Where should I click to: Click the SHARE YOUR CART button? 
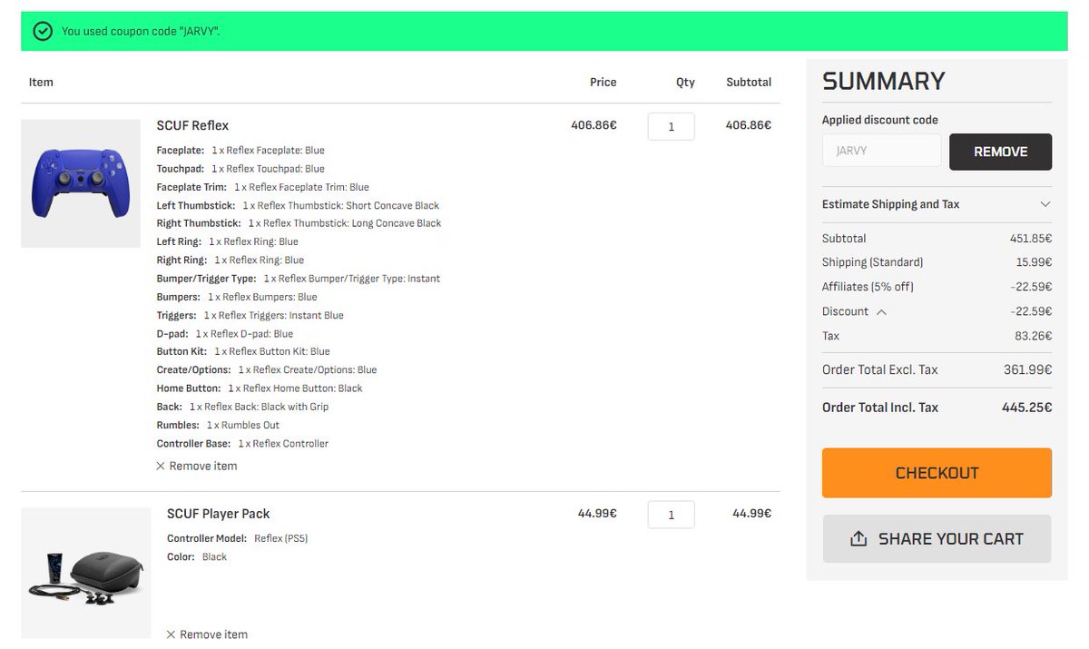[x=937, y=539]
